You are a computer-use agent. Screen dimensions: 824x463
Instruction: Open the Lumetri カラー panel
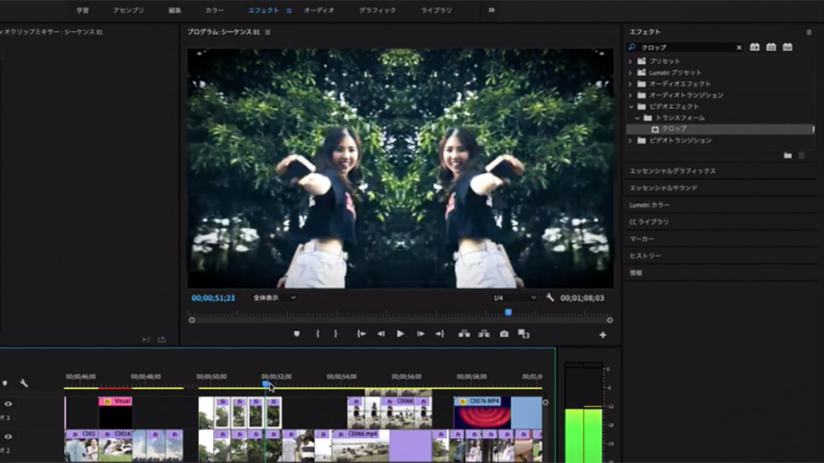click(649, 205)
